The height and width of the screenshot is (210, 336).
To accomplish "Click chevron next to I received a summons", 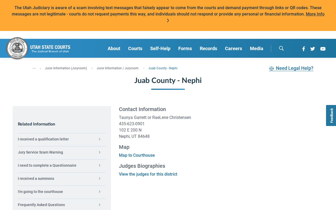I will click(99, 178).
